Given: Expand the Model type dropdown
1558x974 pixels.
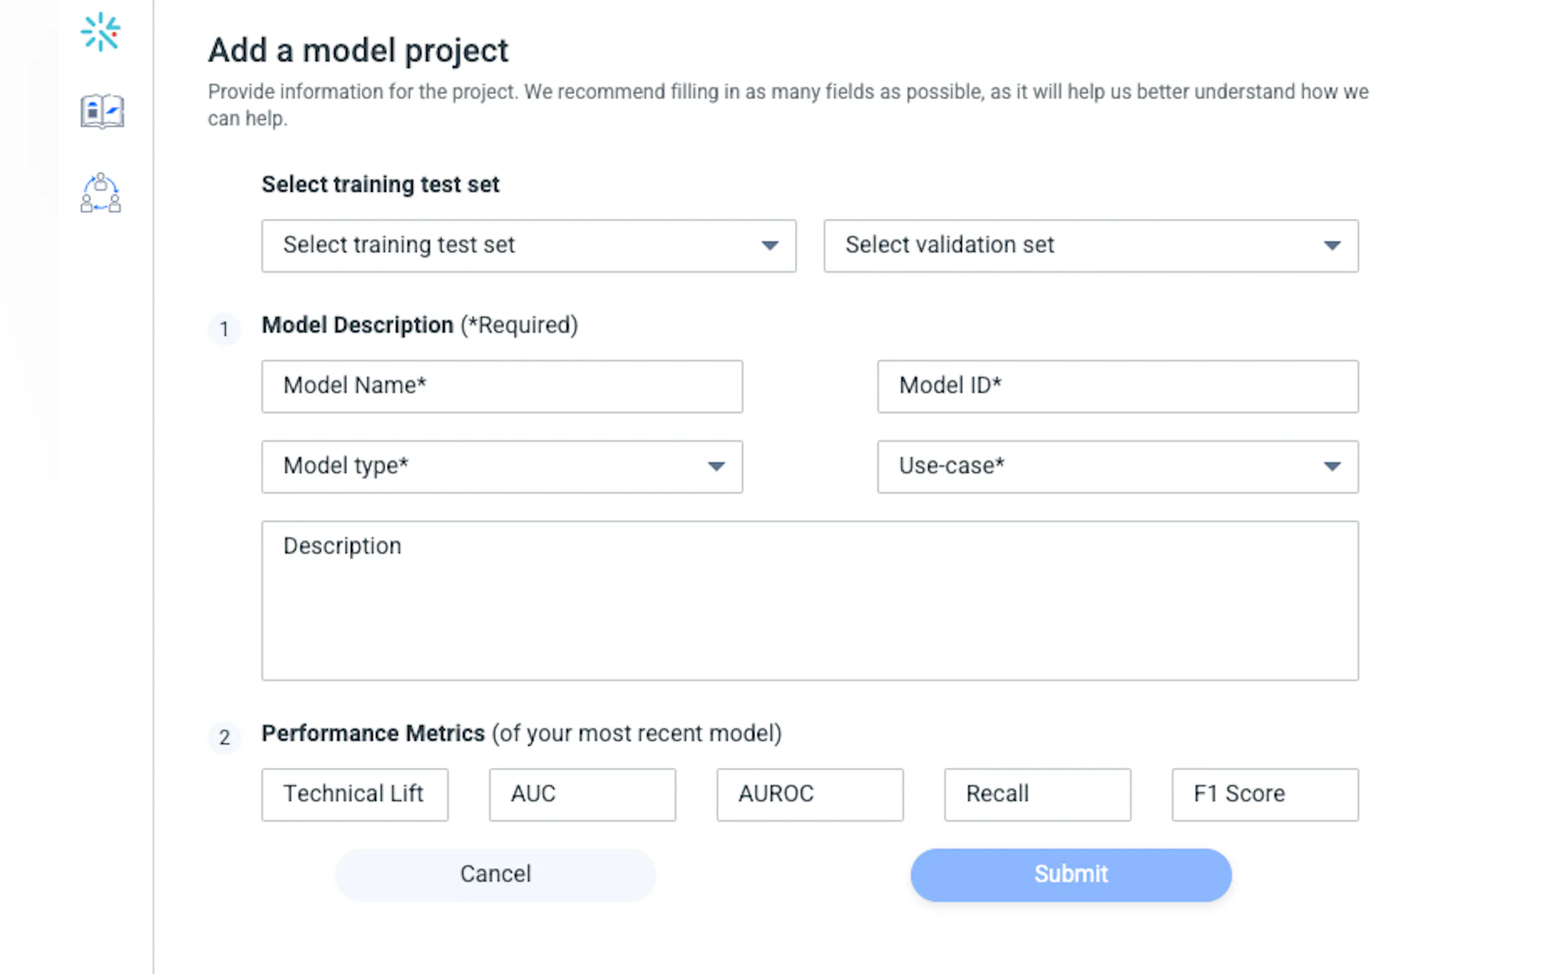Looking at the screenshot, I should 501,466.
